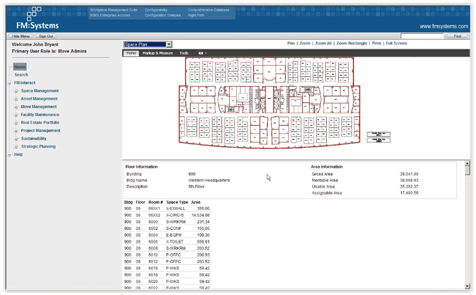
Task: Open Space Management tree item
Action: (x=40, y=91)
